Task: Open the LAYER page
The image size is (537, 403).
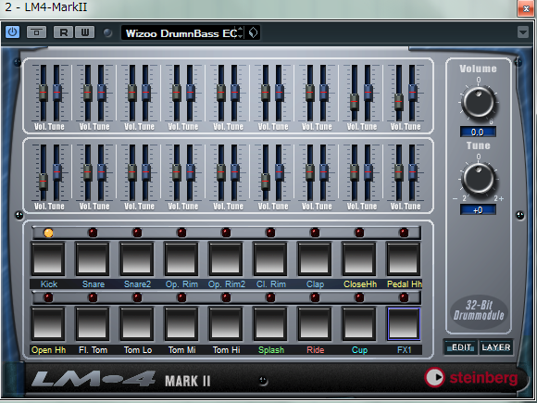Action: [x=496, y=347]
